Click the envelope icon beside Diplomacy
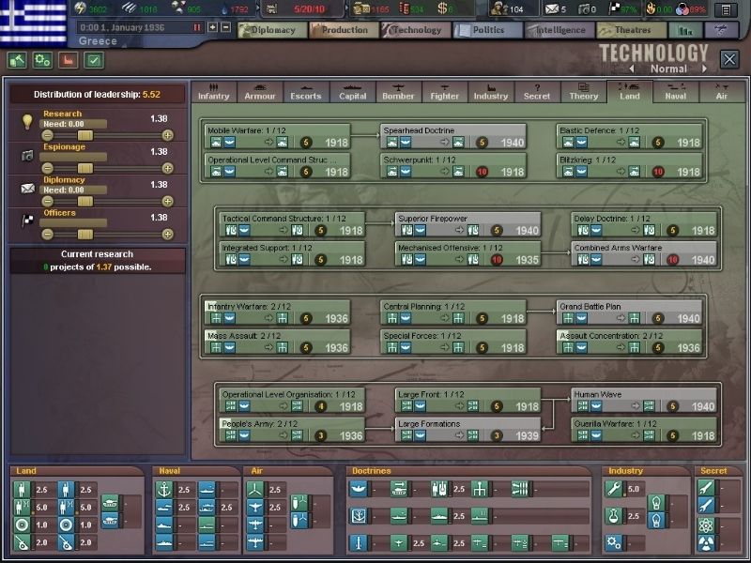The width and height of the screenshot is (751, 563). pos(28,189)
